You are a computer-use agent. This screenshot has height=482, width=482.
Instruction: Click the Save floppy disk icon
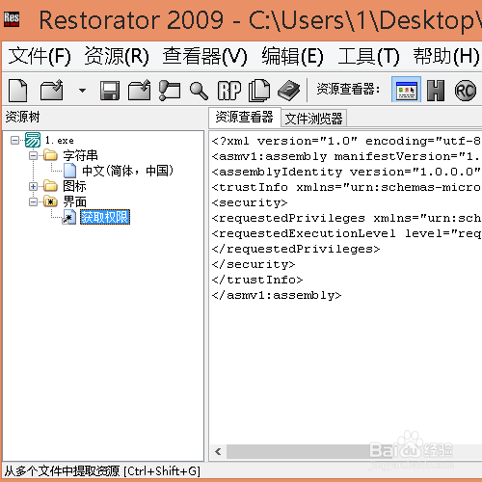click(110, 91)
